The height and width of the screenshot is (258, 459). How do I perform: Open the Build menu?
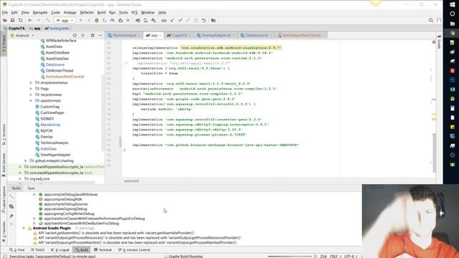(101, 13)
